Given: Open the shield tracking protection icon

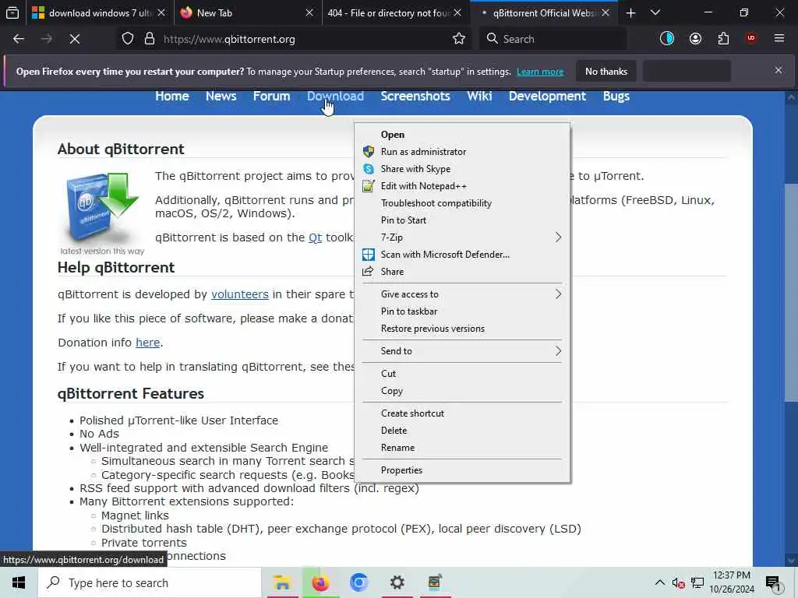Looking at the screenshot, I should [128, 39].
